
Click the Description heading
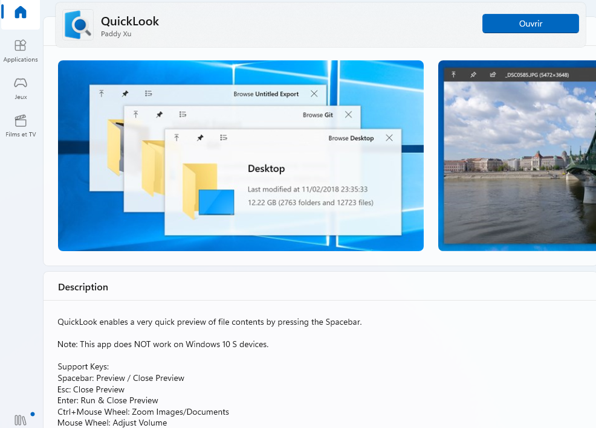pyautogui.click(x=83, y=287)
